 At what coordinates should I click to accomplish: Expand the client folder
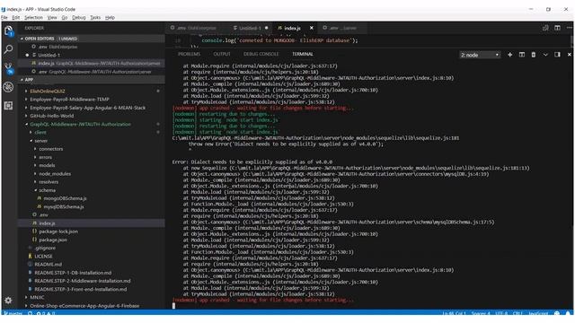(x=40, y=132)
